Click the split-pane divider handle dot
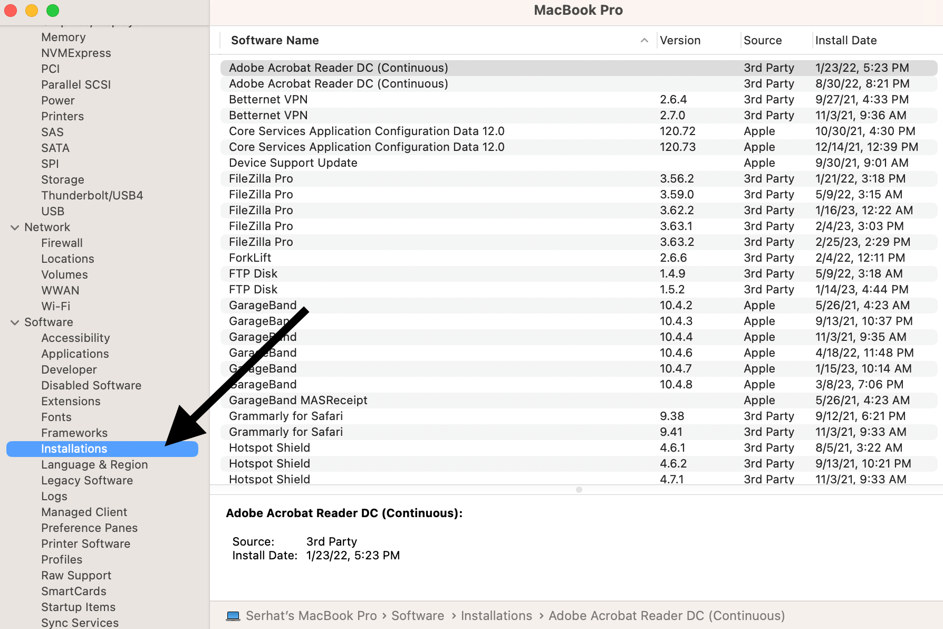The height and width of the screenshot is (629, 943). 579,490
